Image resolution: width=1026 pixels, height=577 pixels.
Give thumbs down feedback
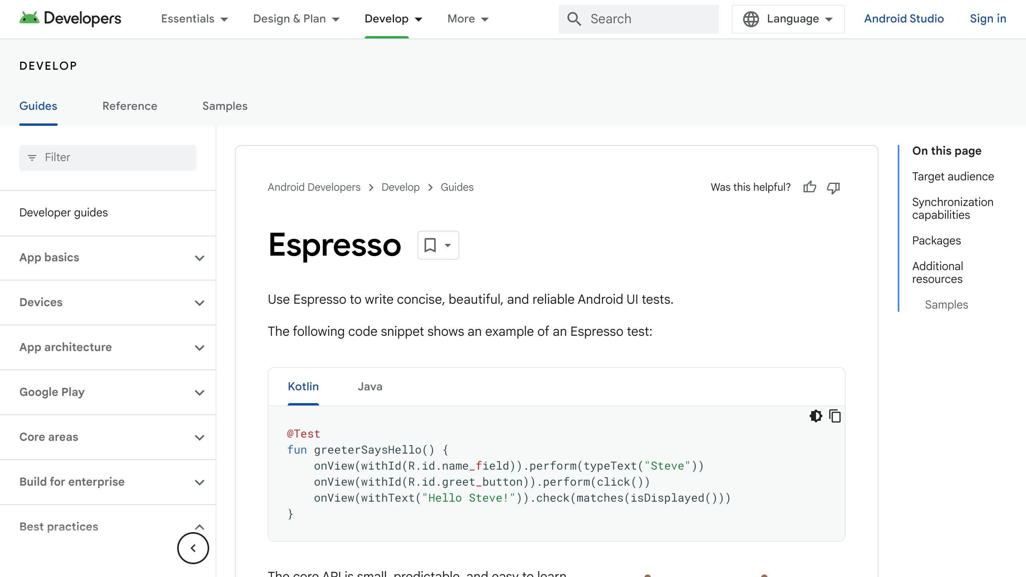tap(833, 188)
